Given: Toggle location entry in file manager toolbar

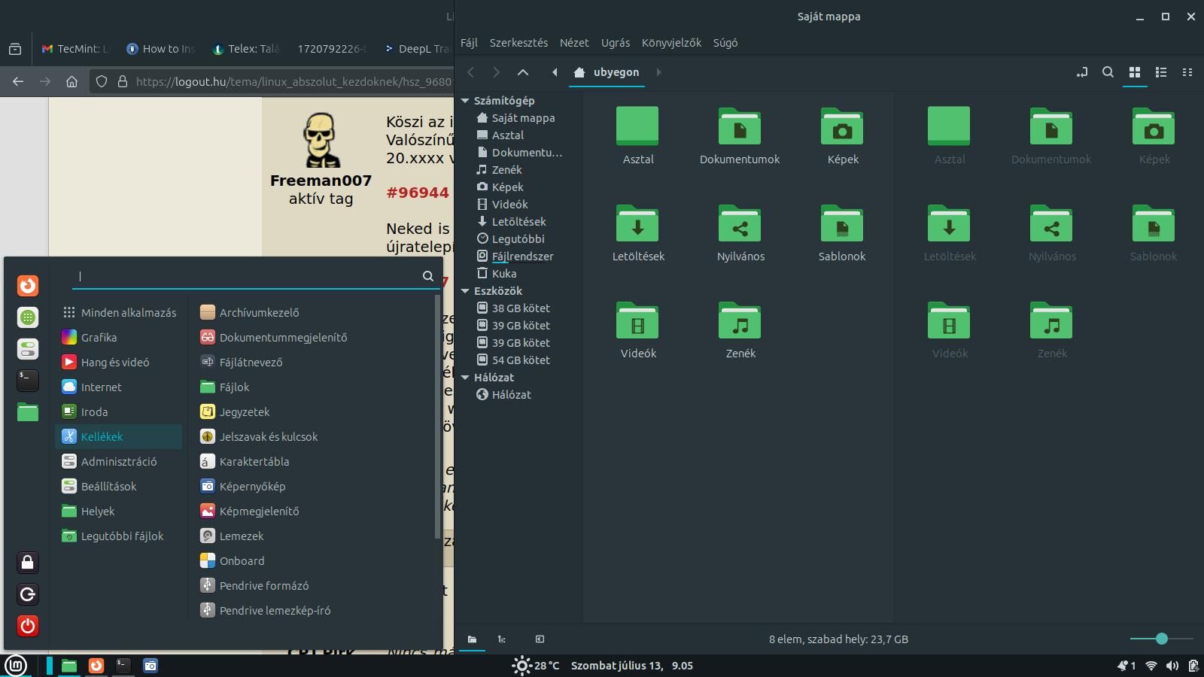Looking at the screenshot, I should pos(1082,72).
